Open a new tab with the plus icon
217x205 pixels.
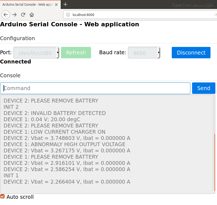65,4
